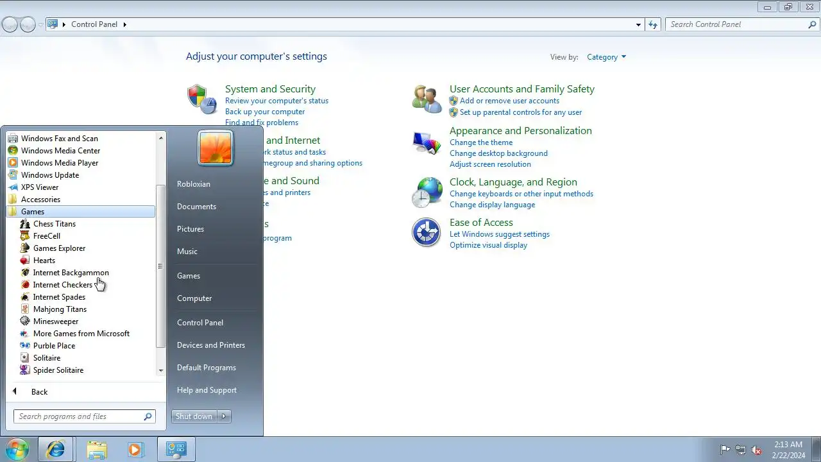
Task: Open Games Explorer icon
Action: 25,248
